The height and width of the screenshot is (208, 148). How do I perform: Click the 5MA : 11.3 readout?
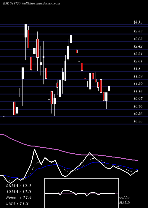coord(17,204)
